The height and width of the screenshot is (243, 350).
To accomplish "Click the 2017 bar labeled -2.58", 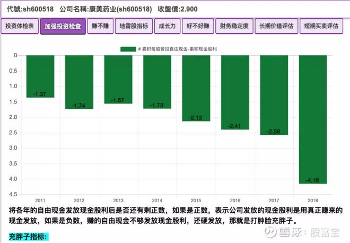I will click(274, 95).
